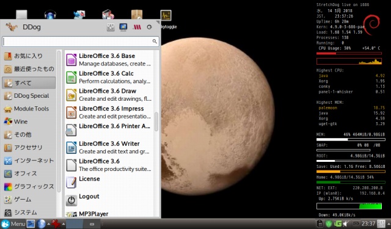The width and height of the screenshot is (391, 229).
Task: Open the ゲーム category
Action: click(29, 199)
